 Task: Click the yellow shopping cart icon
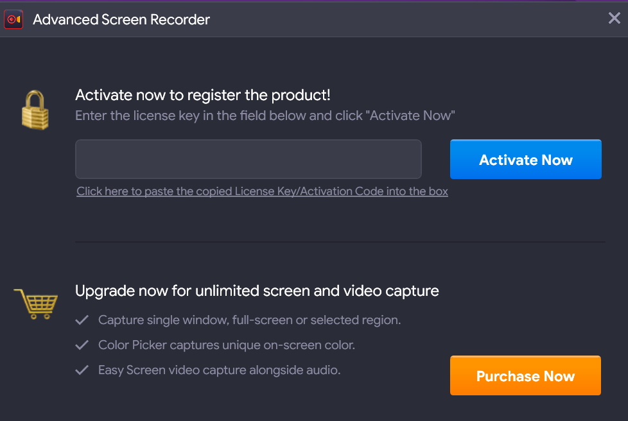point(36,304)
